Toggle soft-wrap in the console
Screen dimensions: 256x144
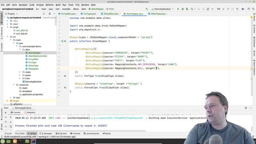[11, 126]
